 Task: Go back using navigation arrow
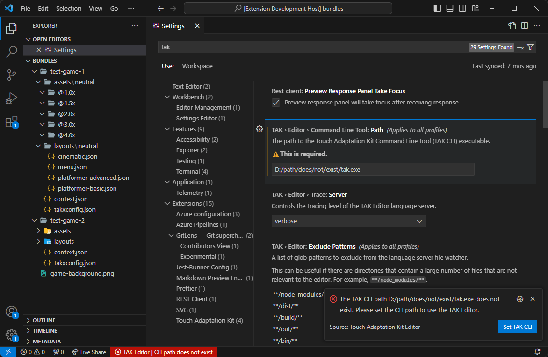point(160,8)
